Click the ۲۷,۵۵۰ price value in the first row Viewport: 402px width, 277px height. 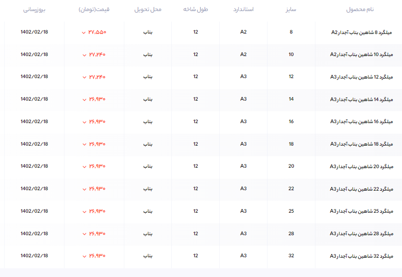(98, 32)
